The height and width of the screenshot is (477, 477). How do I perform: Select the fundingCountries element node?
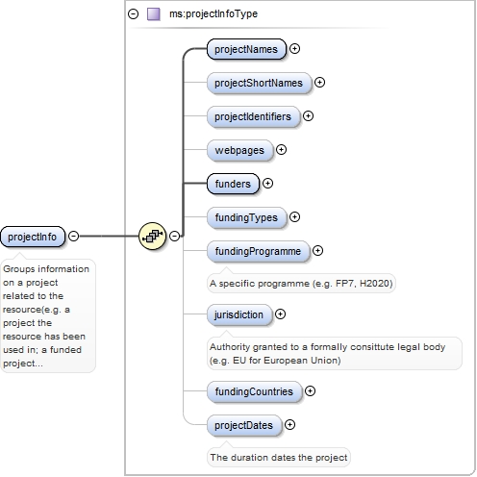coord(255,391)
